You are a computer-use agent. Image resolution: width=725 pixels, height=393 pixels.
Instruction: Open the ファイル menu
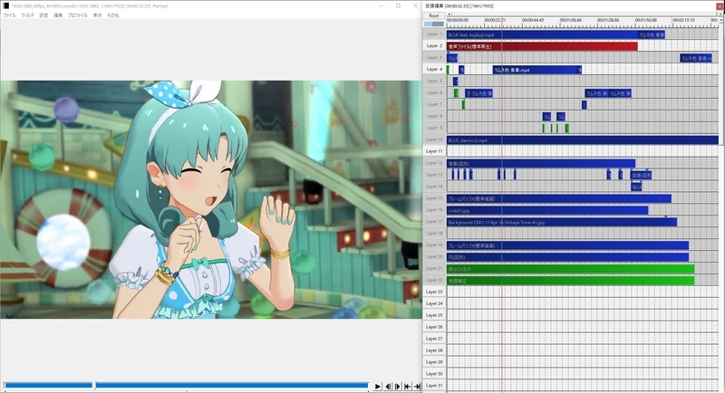9,15
